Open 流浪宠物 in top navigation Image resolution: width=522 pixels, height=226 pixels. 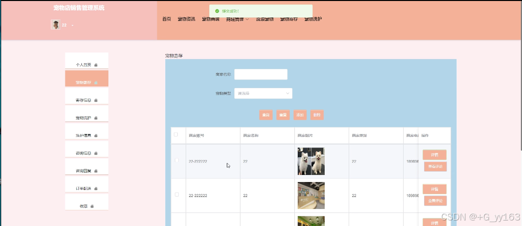(x=265, y=19)
